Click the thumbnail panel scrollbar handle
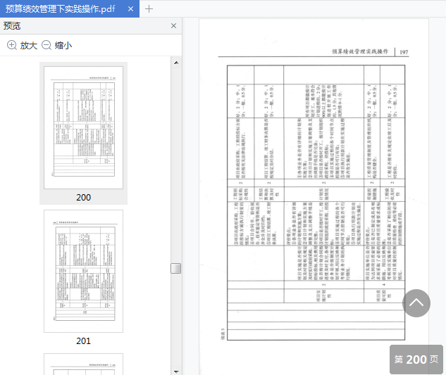The image size is (446, 375). 175,268
